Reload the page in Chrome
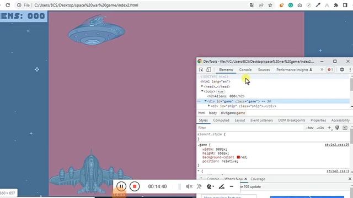 [x=8, y=5]
